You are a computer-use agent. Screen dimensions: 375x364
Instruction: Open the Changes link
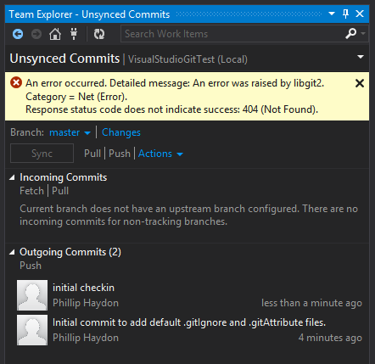click(121, 132)
